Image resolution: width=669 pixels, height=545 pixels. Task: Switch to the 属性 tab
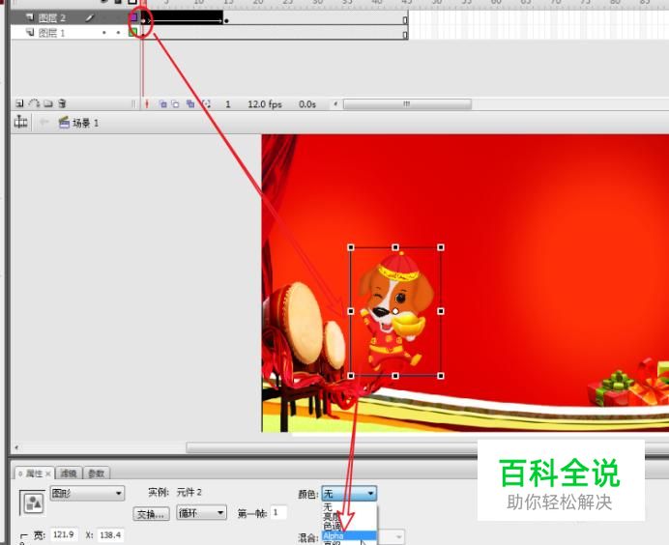pyautogui.click(x=34, y=473)
